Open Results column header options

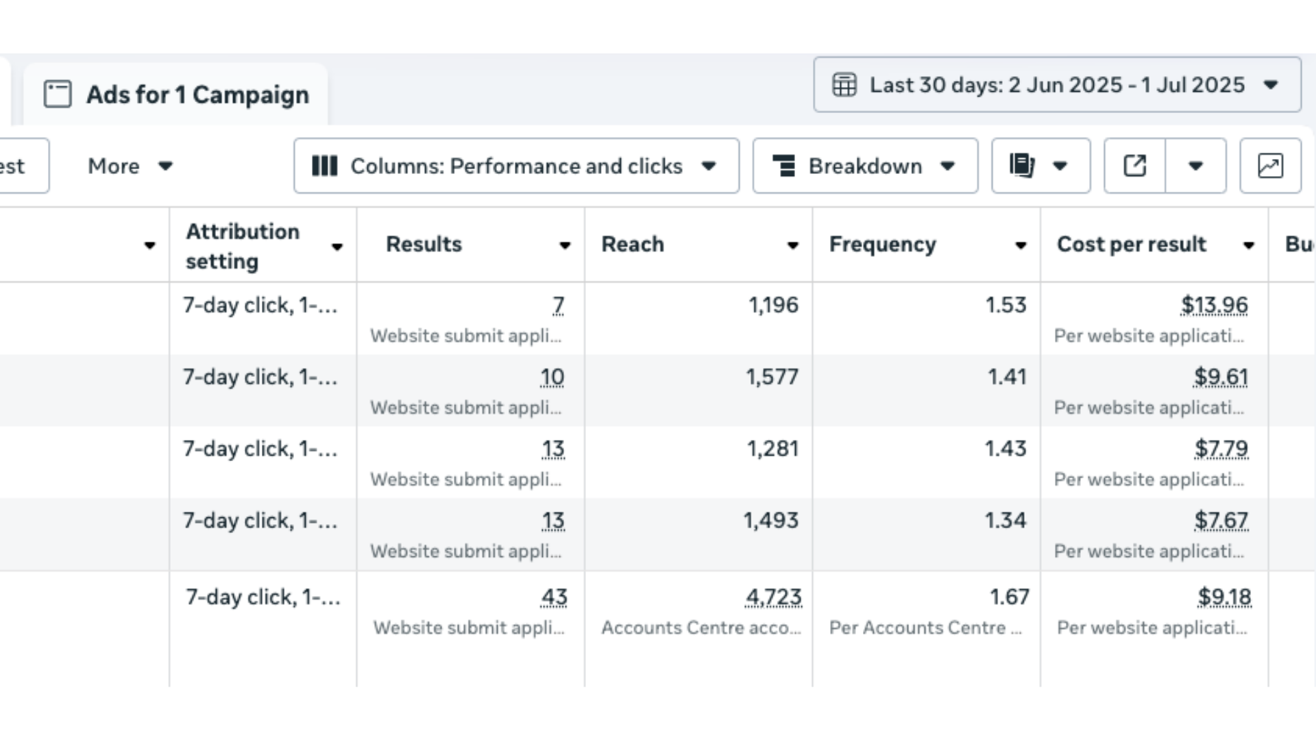pos(565,245)
